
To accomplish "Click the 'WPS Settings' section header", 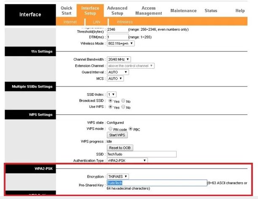I will click(x=30, y=115).
